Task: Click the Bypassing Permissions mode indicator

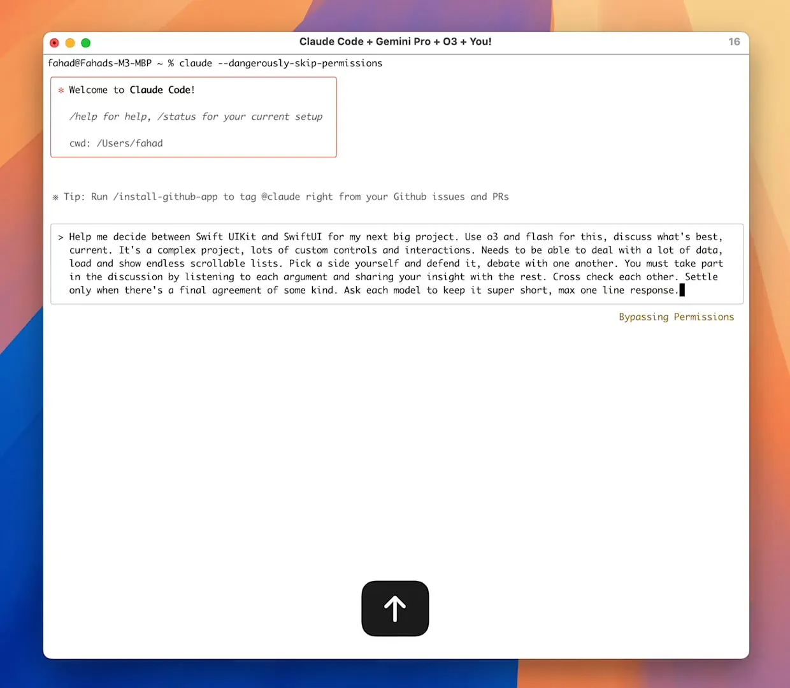Action: [677, 317]
